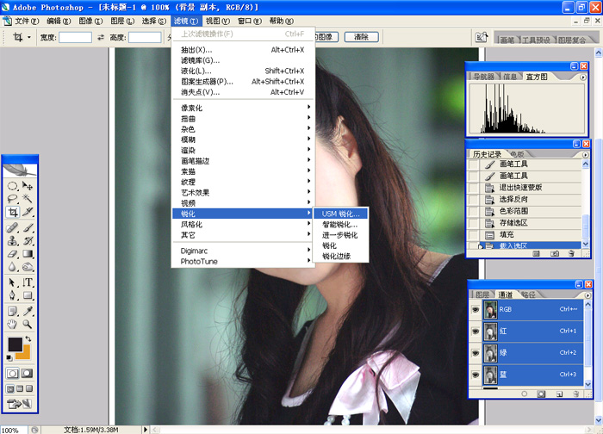Select the Lasso tool

coord(12,199)
